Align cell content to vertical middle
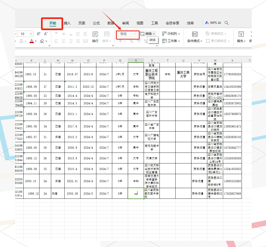This screenshot has height=247, width=266. coord(64,34)
